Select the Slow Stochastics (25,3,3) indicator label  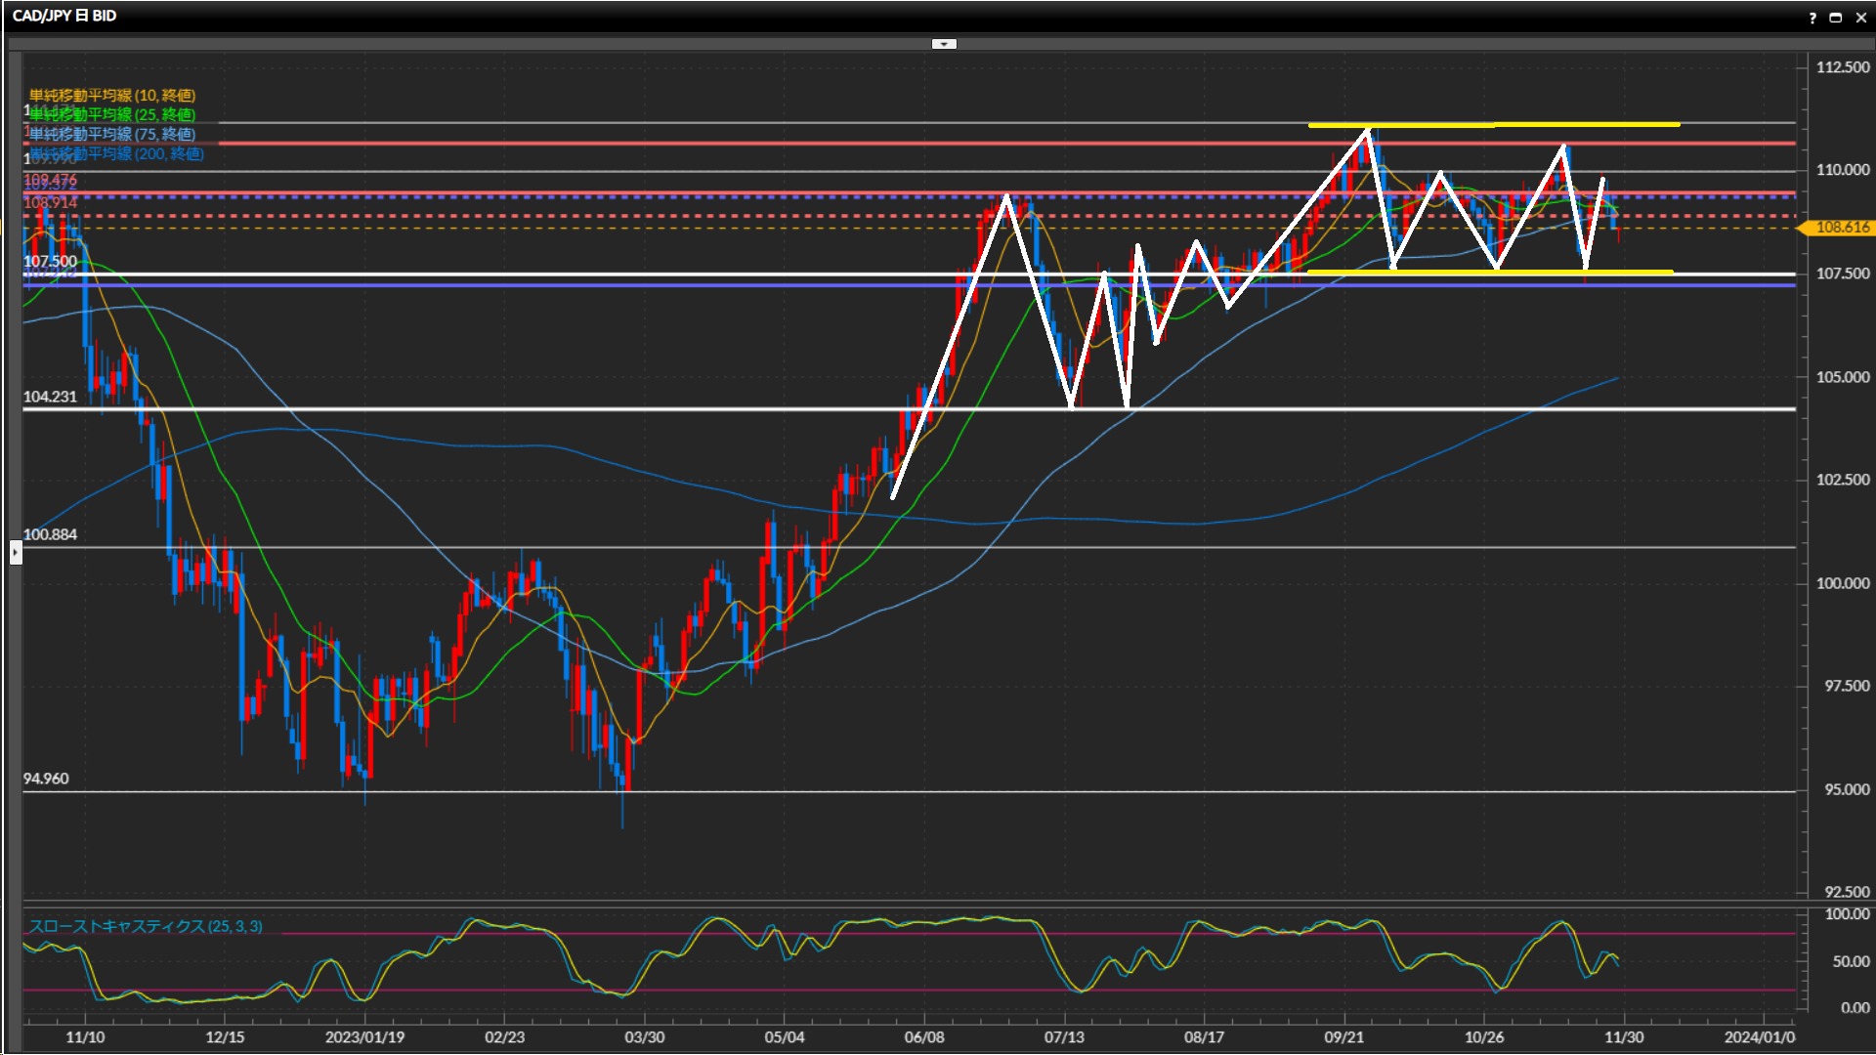pos(146,926)
